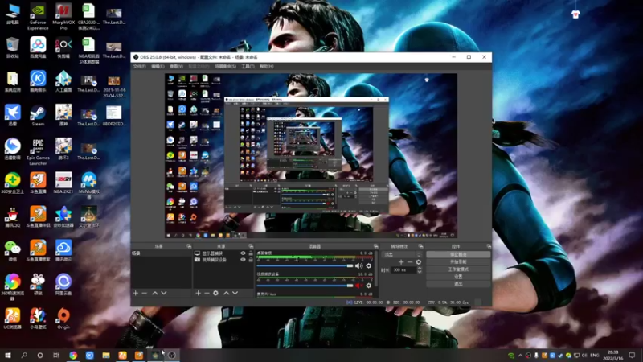
Task: Open Help menu in OBS
Action: (267, 66)
